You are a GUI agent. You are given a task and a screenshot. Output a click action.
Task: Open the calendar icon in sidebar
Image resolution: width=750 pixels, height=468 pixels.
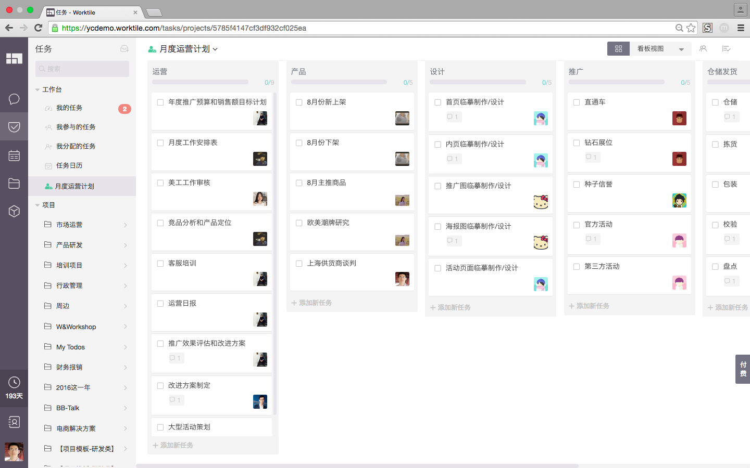pos(14,155)
